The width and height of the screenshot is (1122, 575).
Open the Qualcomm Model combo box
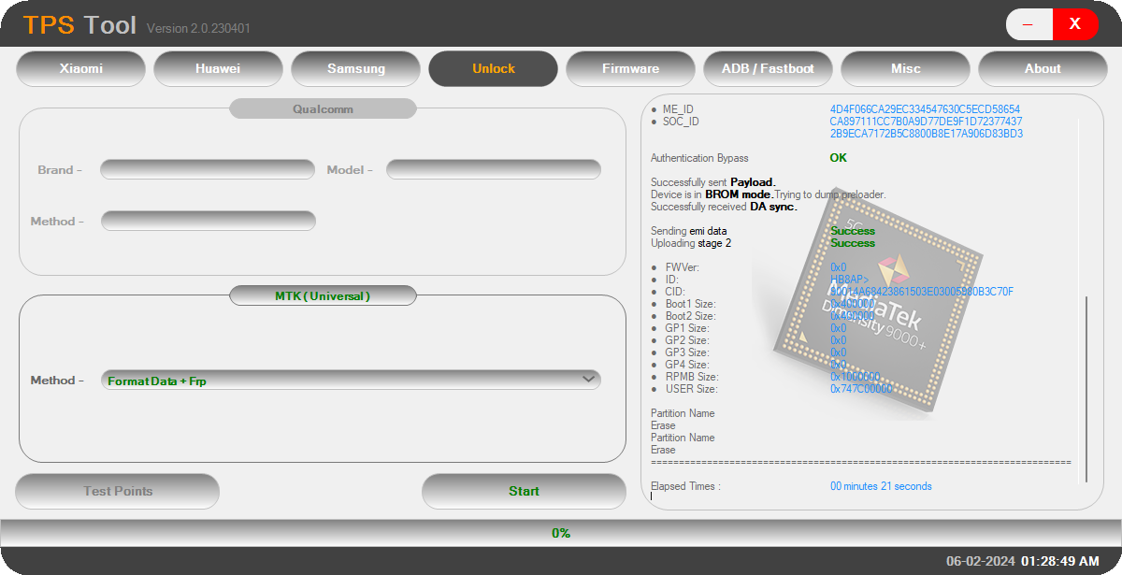(x=494, y=169)
